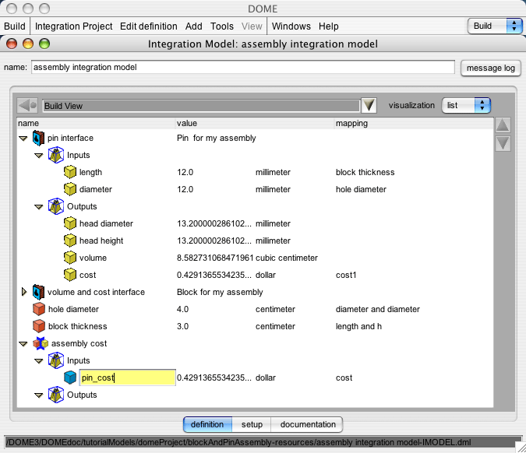526x453 pixels.
Task: Click the 'value' column header
Action: click(x=187, y=123)
